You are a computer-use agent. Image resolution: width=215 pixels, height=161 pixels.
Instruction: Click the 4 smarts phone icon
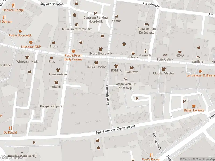tap(145, 51)
